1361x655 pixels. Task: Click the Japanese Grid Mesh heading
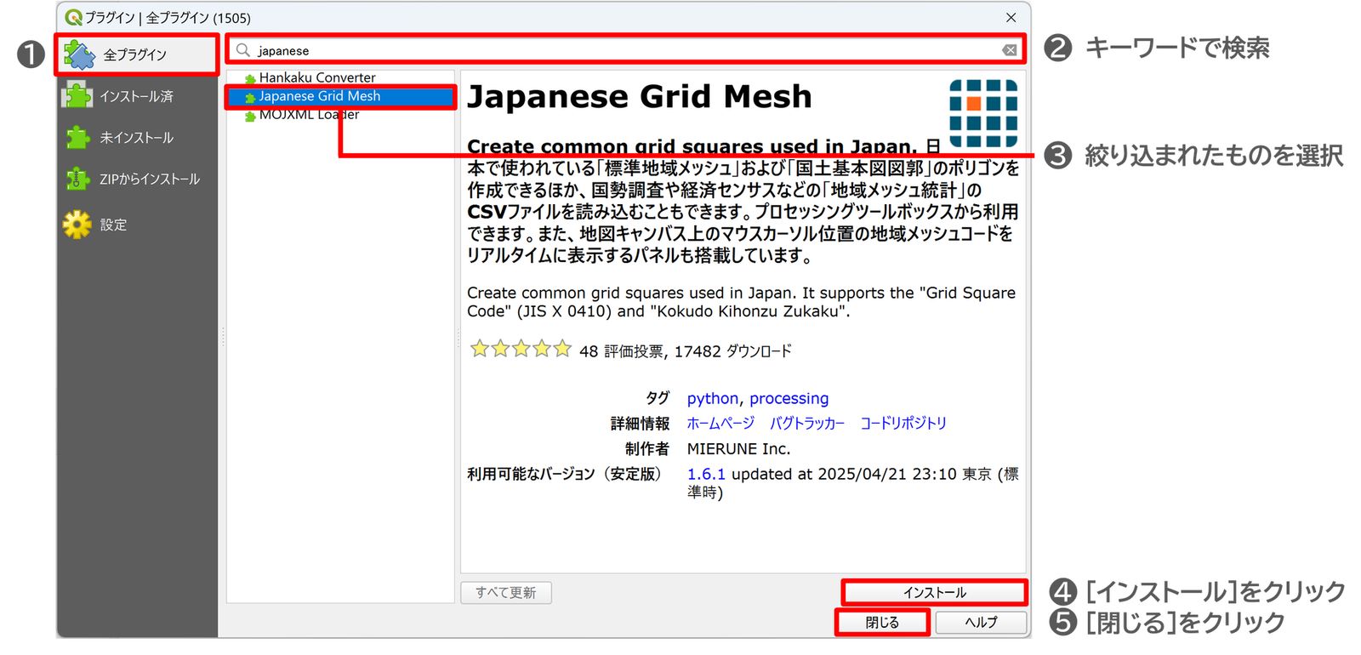coord(640,97)
